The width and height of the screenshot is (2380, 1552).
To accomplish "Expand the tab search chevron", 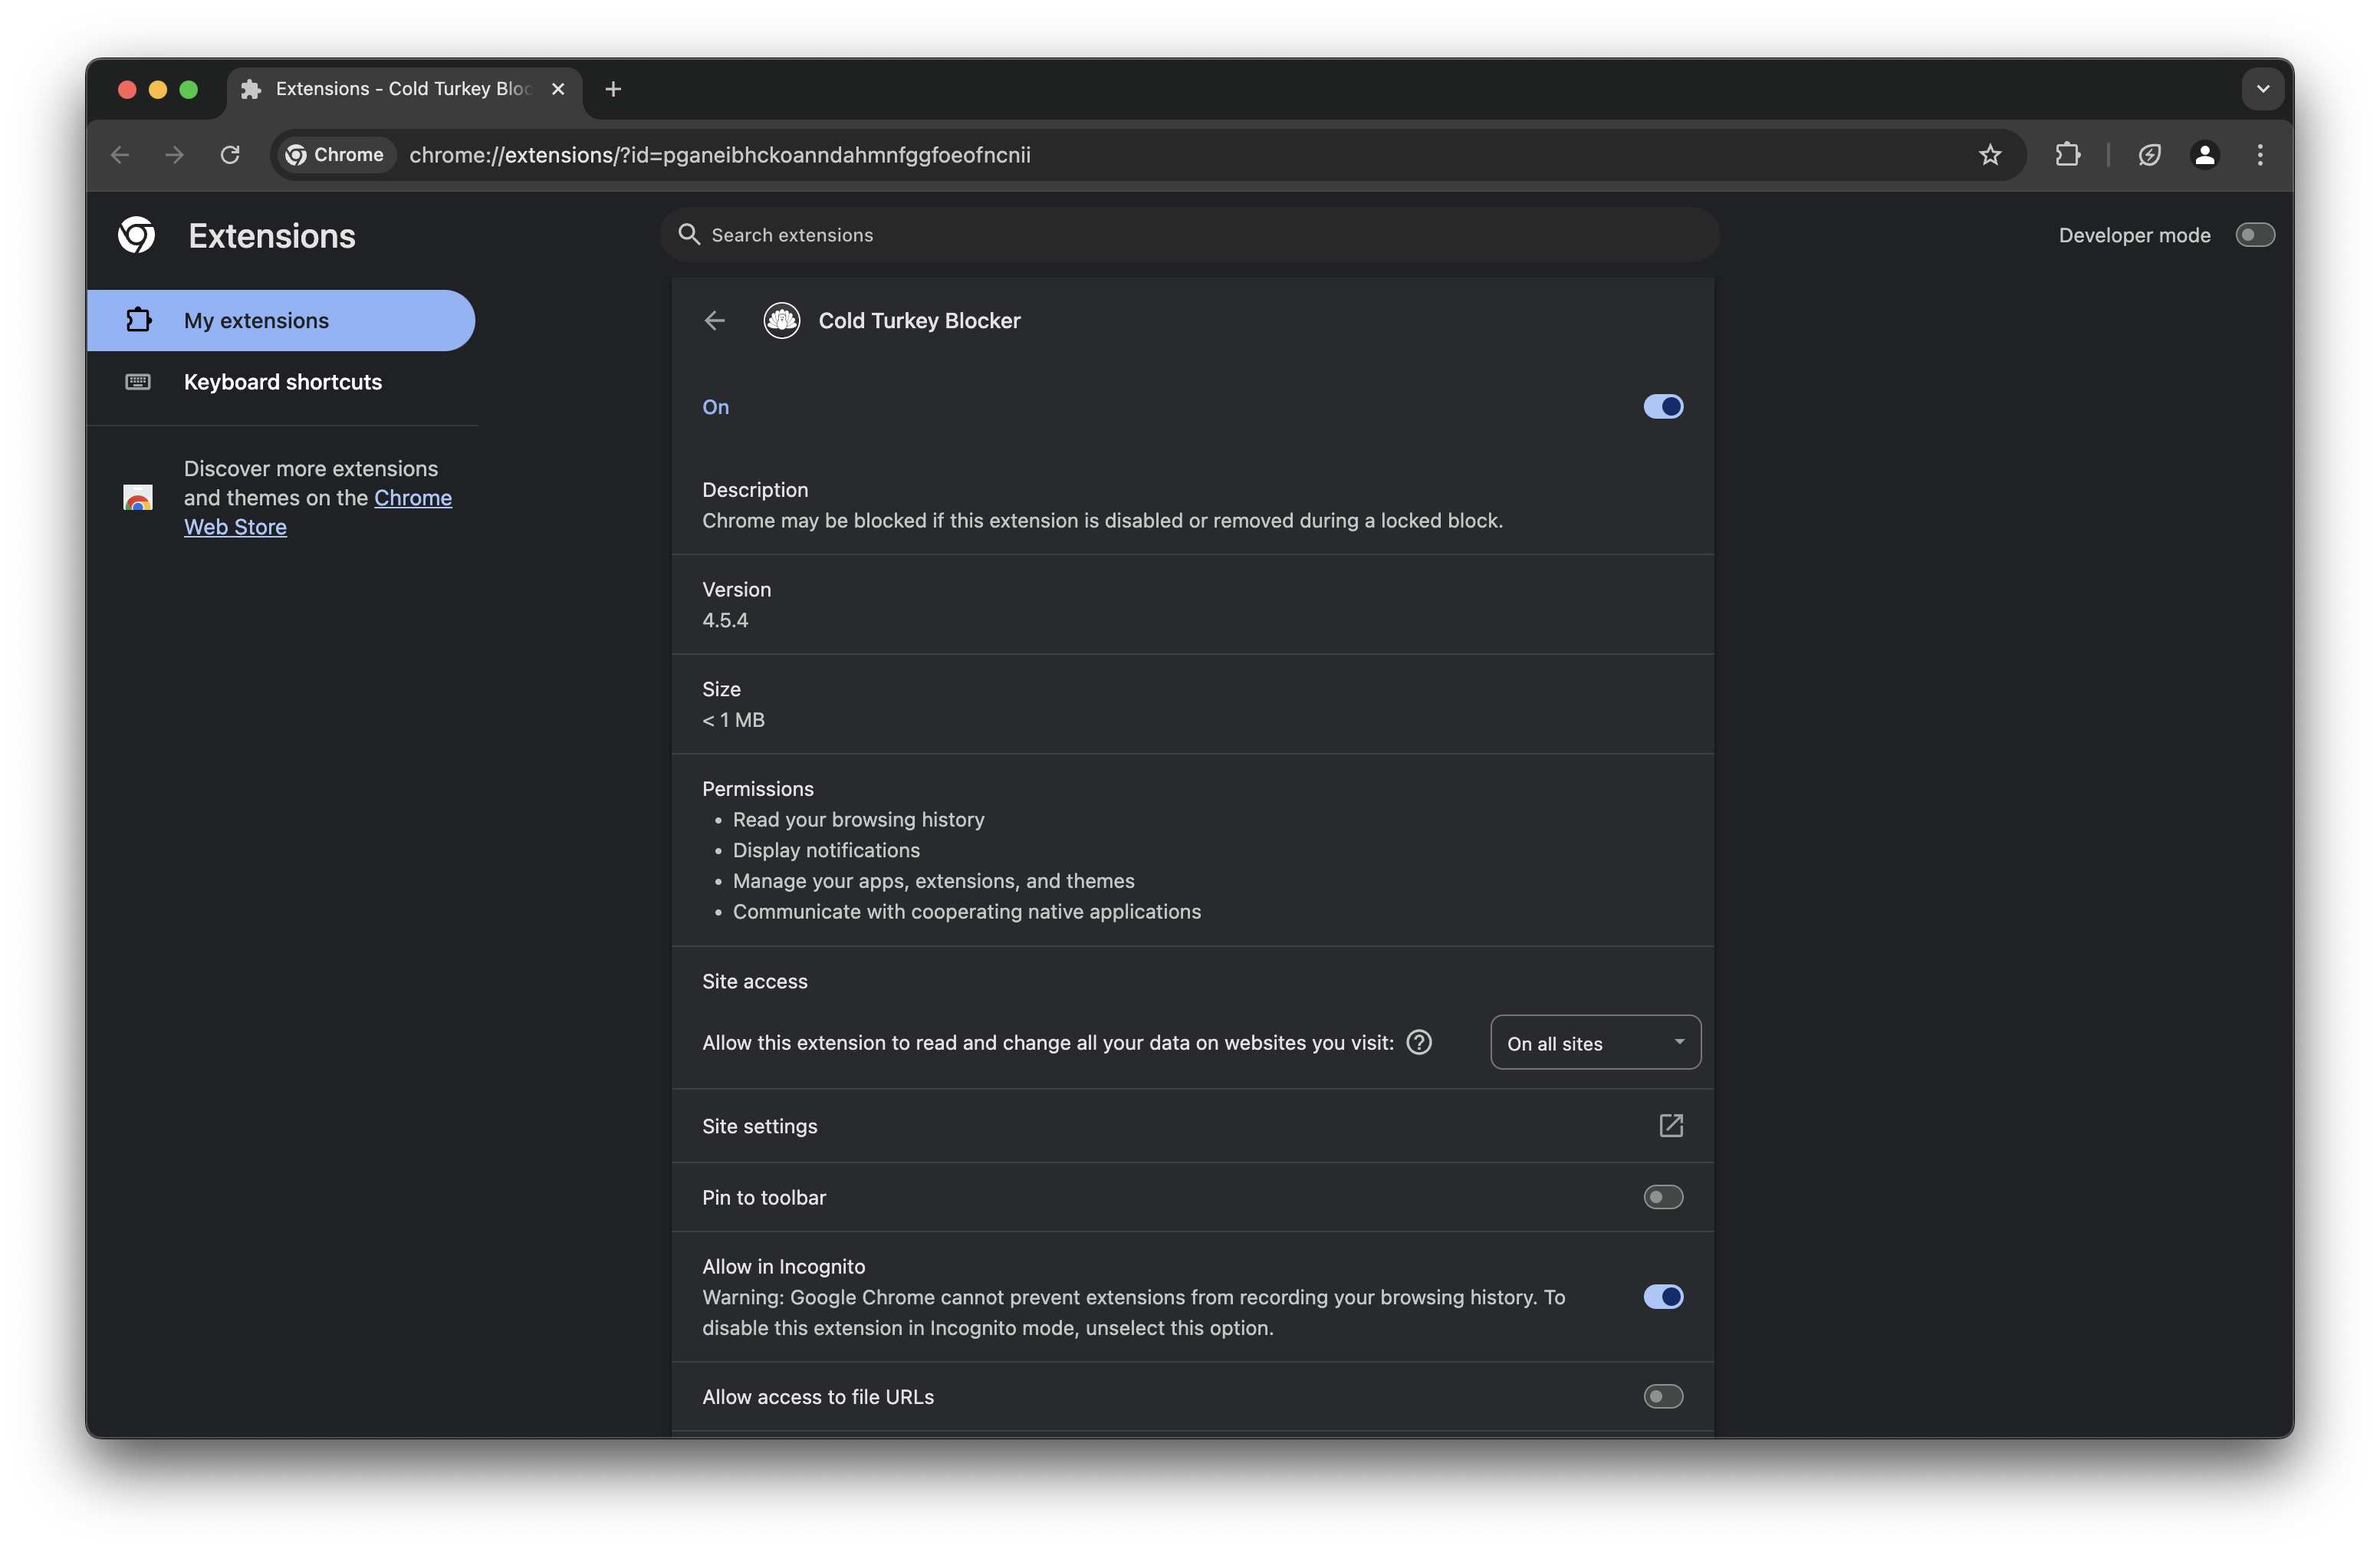I will click(2263, 89).
